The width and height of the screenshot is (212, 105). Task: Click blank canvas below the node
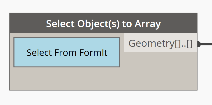(x=103, y=98)
